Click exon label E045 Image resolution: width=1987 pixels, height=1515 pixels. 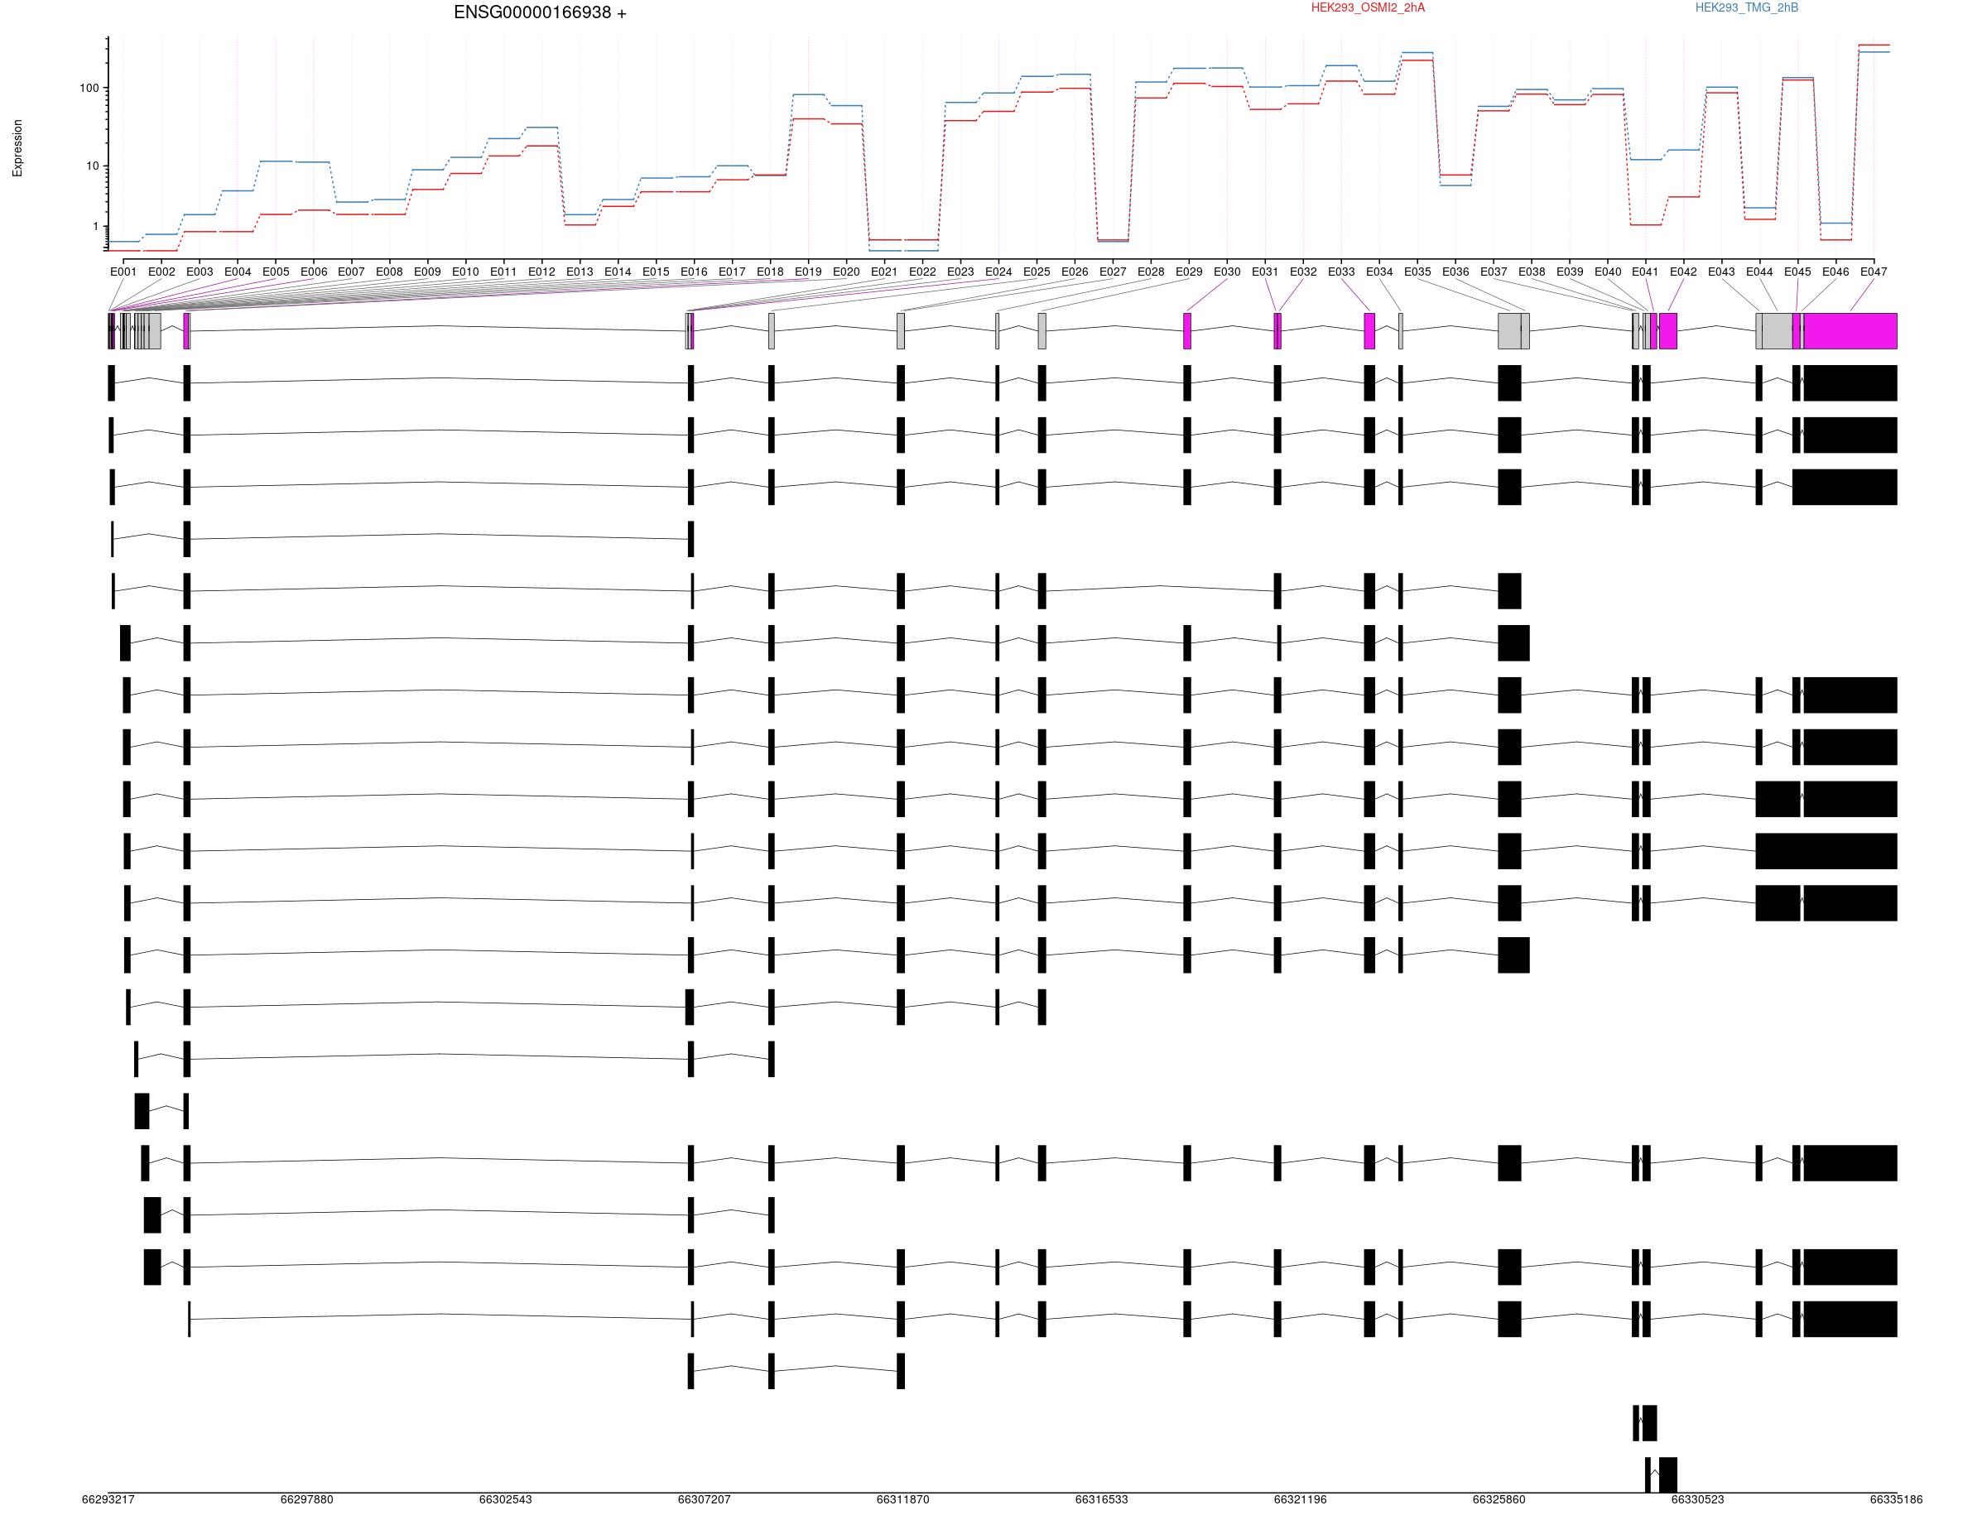click(1797, 272)
